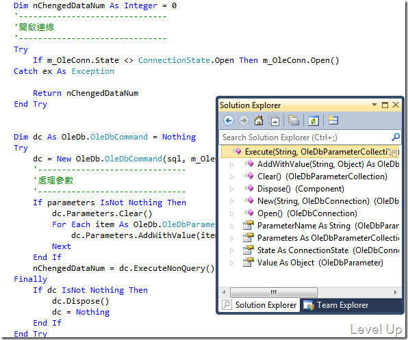Go to Home view in Solution Explorer
This screenshot has width=408, height=340.
pos(259,120)
